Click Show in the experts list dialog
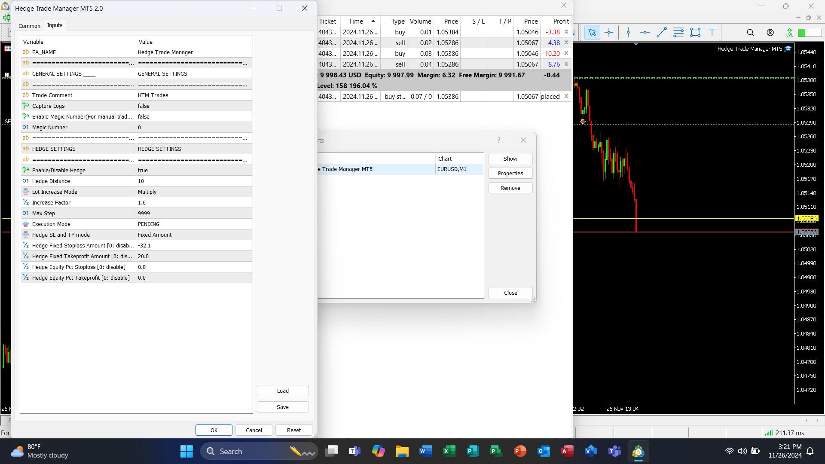This screenshot has width=825, height=464. point(510,159)
